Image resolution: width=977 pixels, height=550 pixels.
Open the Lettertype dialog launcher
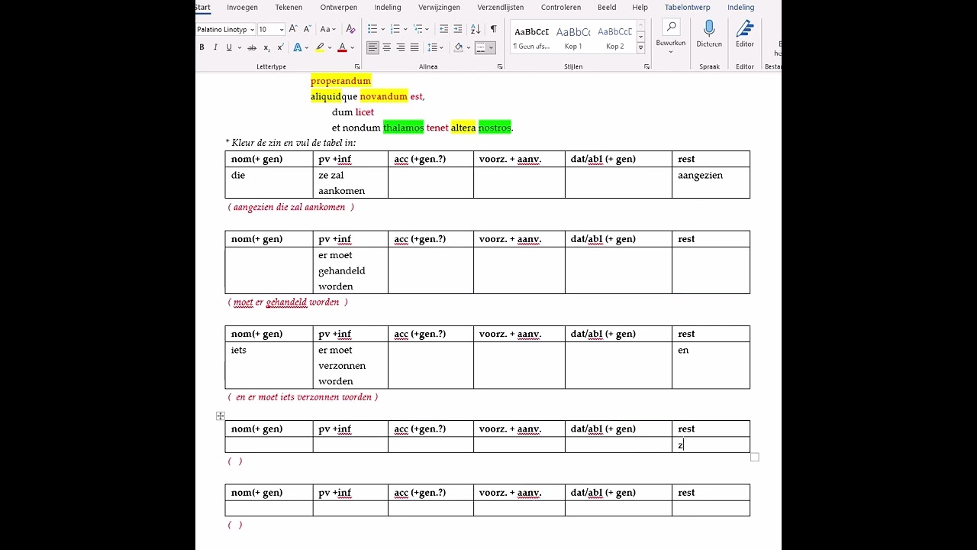click(x=357, y=66)
